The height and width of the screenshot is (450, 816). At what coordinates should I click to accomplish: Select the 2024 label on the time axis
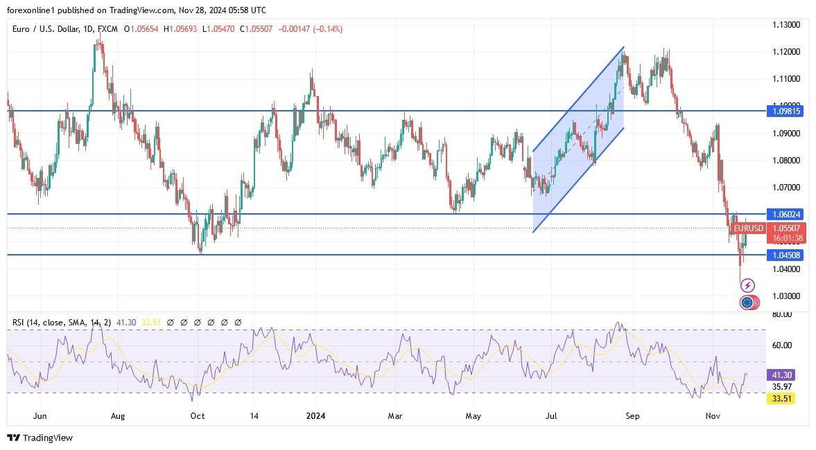click(317, 416)
